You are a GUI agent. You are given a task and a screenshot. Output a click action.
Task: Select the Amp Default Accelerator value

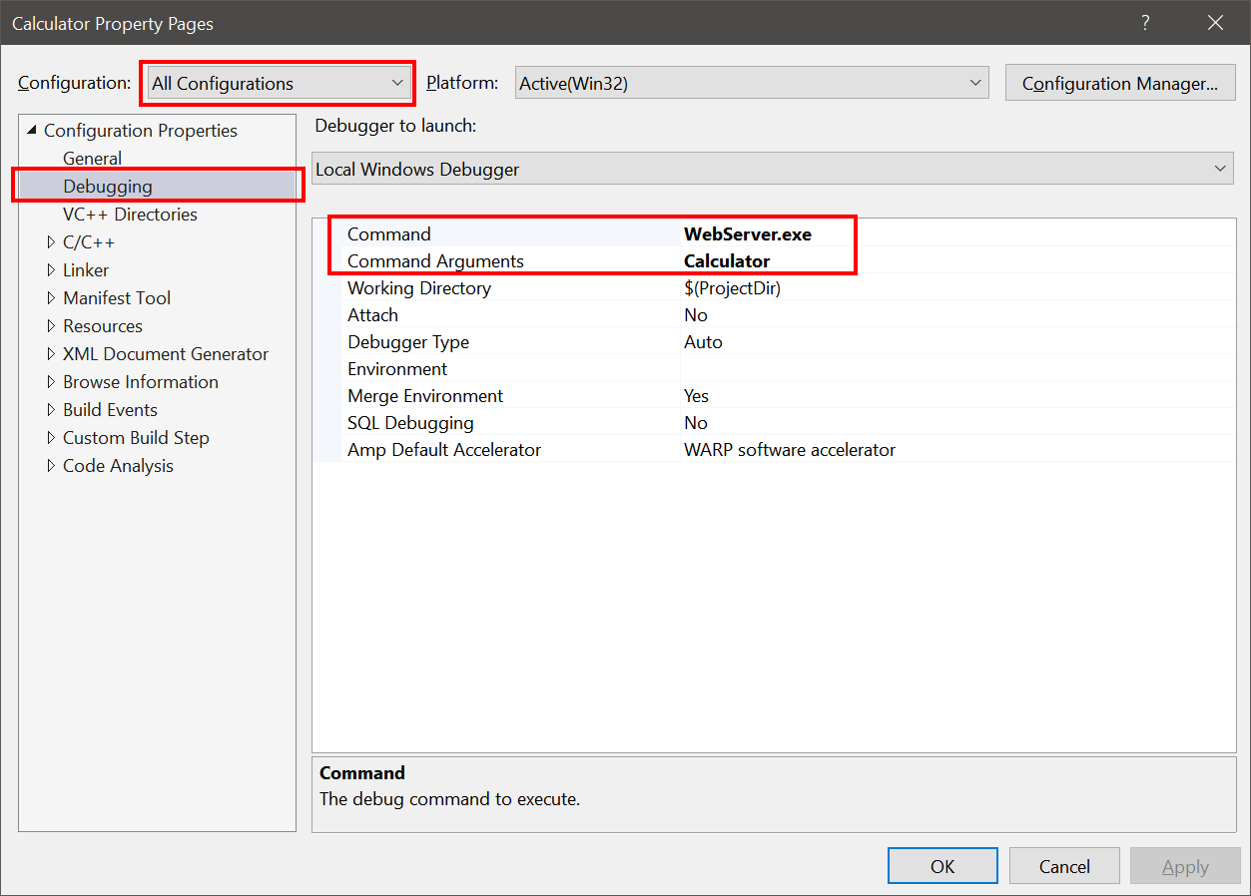790,450
